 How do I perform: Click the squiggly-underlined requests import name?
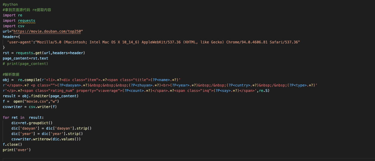tap(26, 21)
